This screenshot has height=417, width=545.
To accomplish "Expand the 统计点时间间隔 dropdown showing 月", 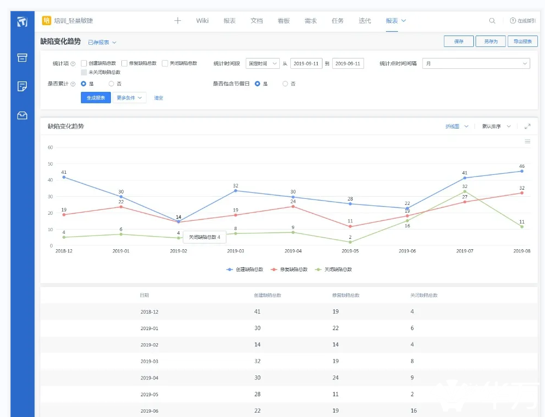I will point(476,63).
